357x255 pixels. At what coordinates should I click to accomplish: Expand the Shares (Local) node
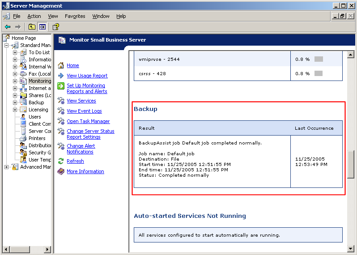(15, 95)
